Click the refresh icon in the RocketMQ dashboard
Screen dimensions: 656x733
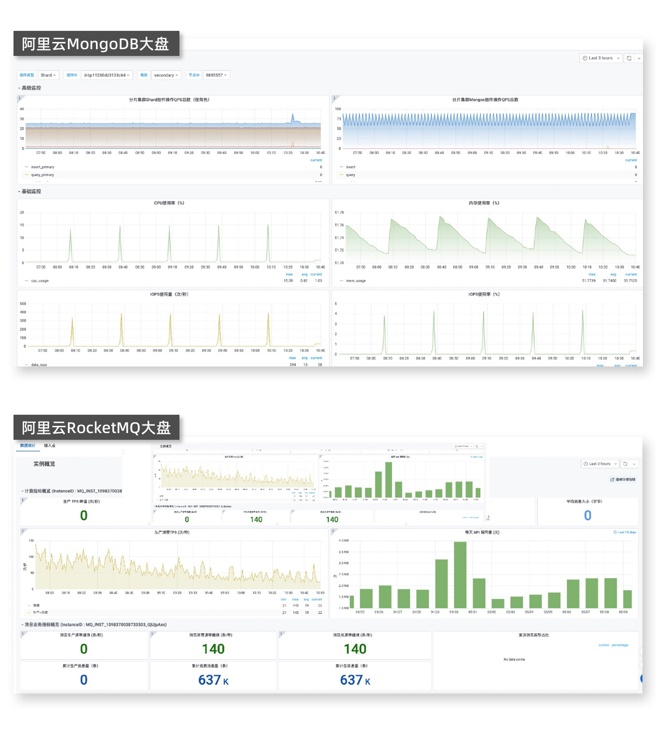(625, 464)
